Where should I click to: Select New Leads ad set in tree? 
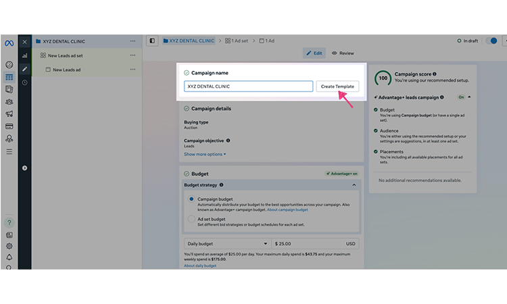click(x=66, y=55)
